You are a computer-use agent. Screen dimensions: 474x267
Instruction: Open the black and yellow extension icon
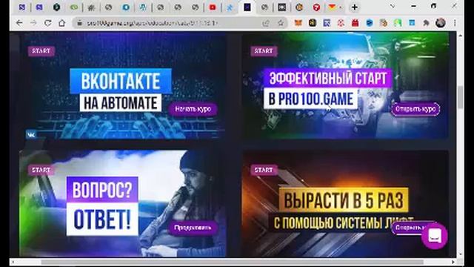click(313, 23)
